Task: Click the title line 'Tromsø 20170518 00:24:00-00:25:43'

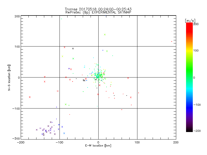Action: click(98, 9)
